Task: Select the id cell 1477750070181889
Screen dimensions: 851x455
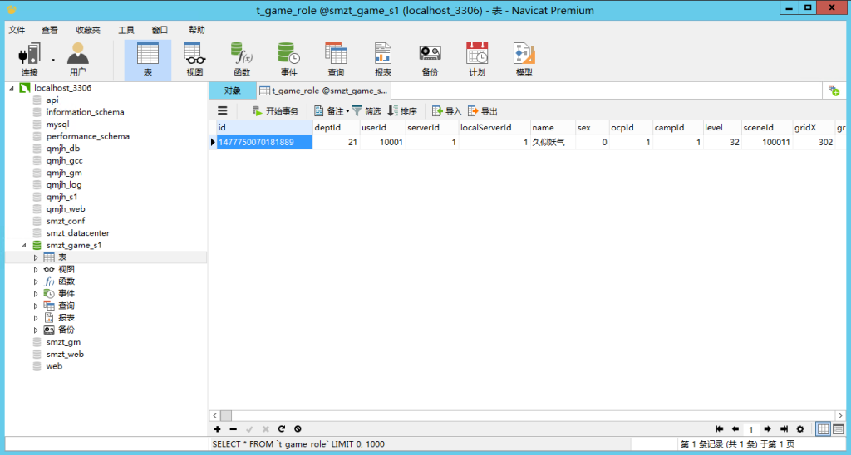Action: pos(264,142)
